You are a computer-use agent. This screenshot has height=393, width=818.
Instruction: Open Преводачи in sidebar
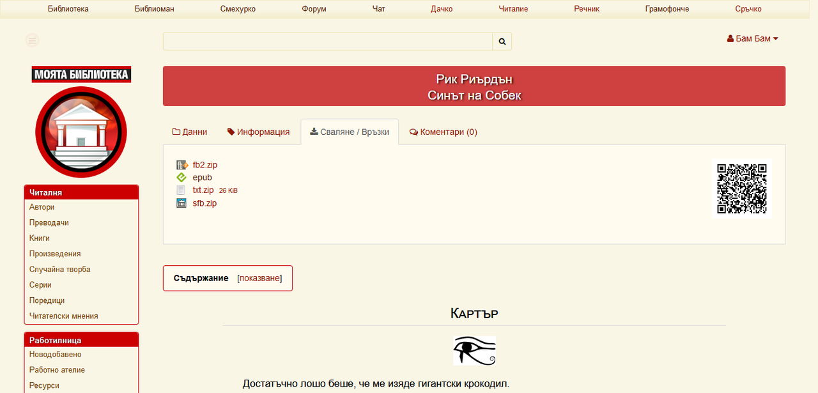click(x=49, y=222)
